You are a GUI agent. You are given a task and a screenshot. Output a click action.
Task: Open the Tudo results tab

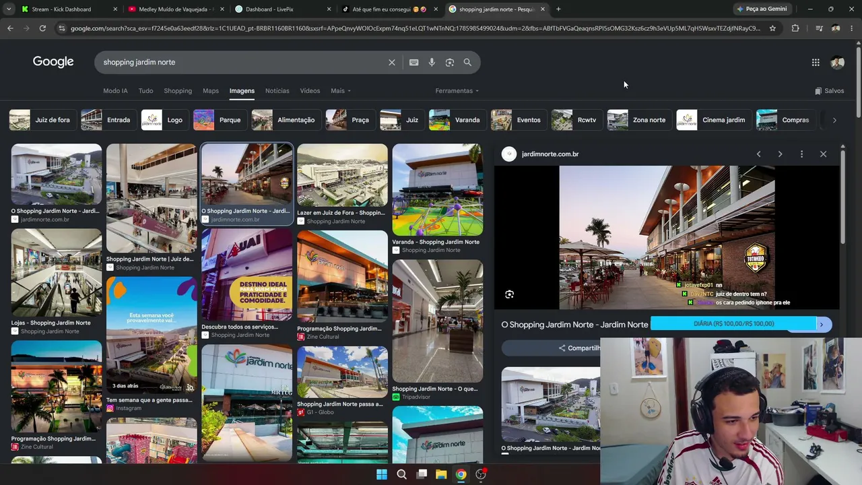tap(145, 91)
